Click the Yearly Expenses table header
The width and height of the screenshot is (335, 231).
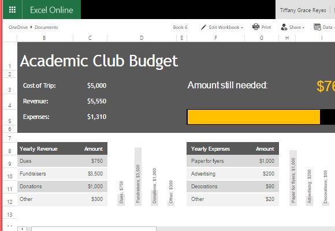pos(210,149)
